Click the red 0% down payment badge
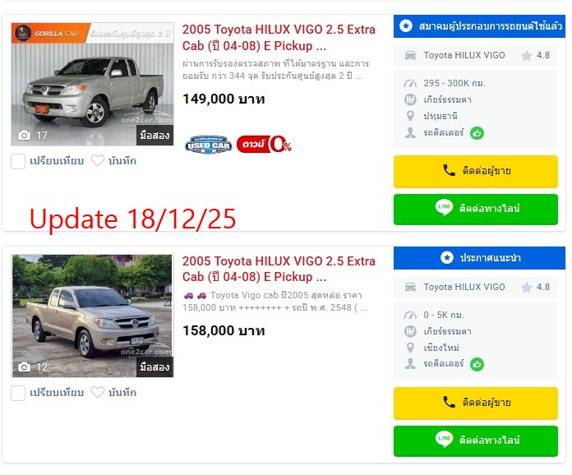This screenshot has height=475, width=572. (264, 145)
